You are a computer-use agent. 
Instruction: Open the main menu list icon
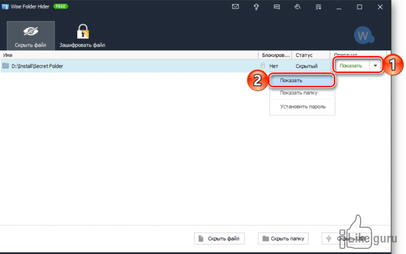(318, 7)
